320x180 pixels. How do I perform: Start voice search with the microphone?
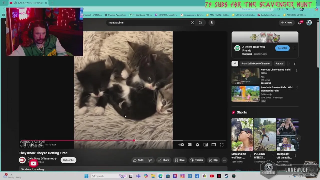click(x=212, y=22)
